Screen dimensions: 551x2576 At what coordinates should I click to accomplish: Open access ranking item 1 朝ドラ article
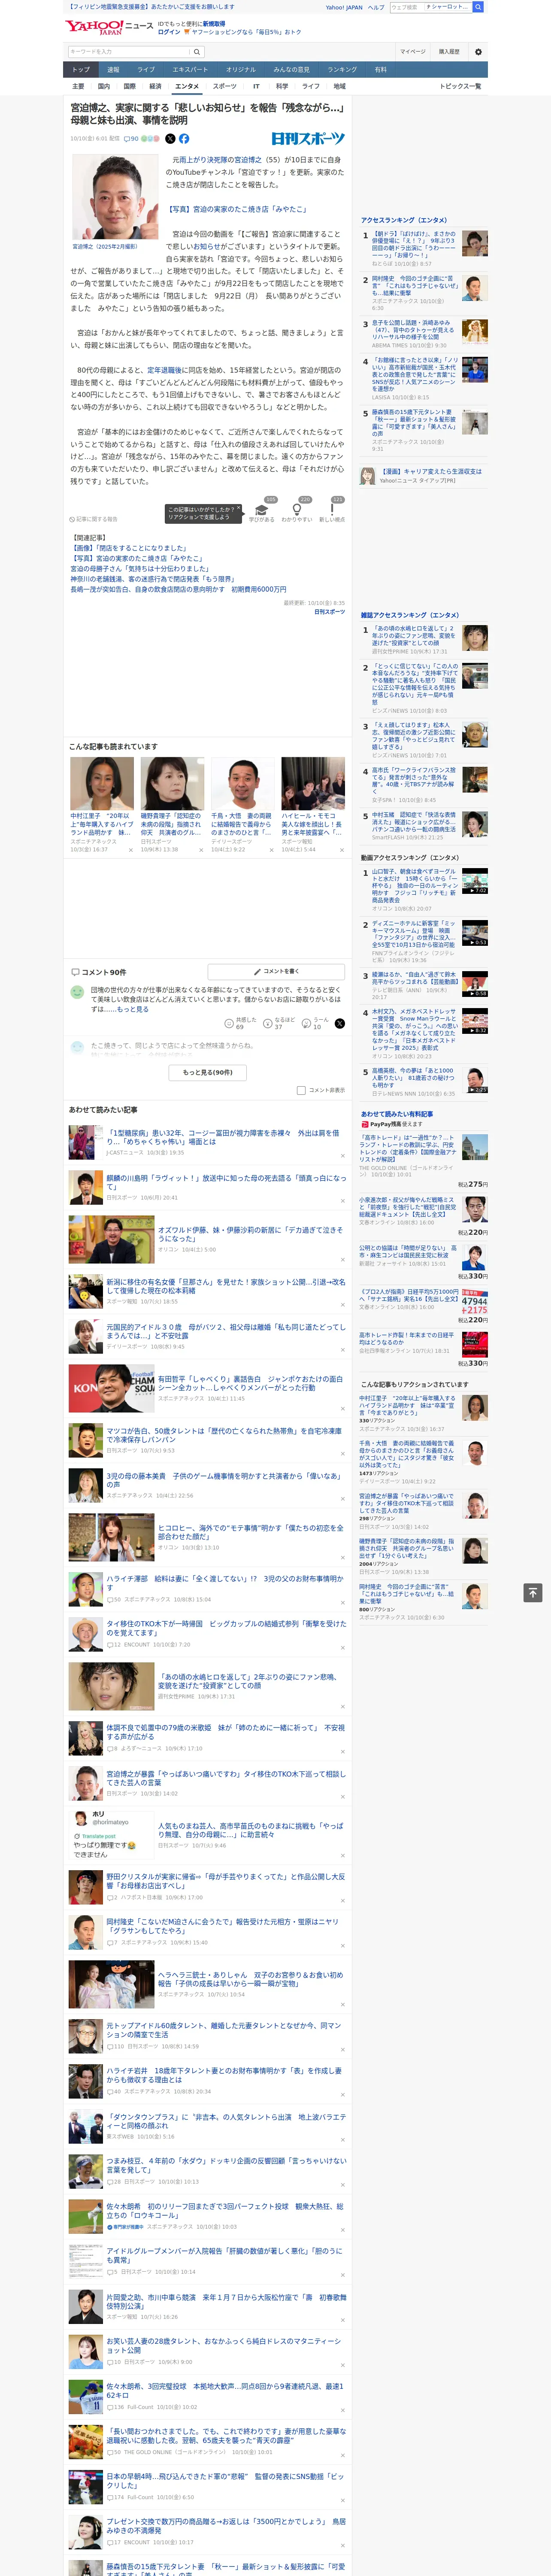point(415,245)
